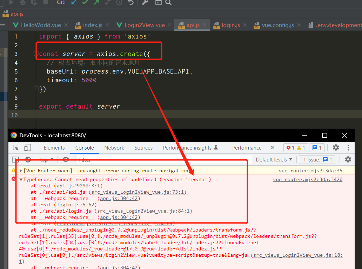Viewport: 362px width, 269px height.
Task: Show more DevTools tabs chevron
Action: click(273, 147)
